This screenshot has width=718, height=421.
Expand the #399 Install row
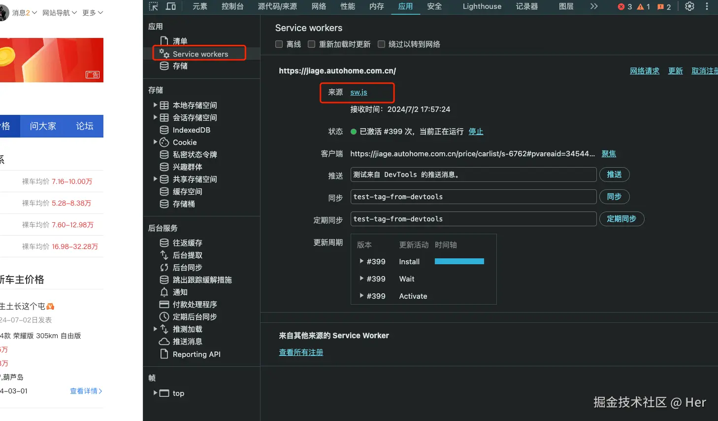coord(361,261)
